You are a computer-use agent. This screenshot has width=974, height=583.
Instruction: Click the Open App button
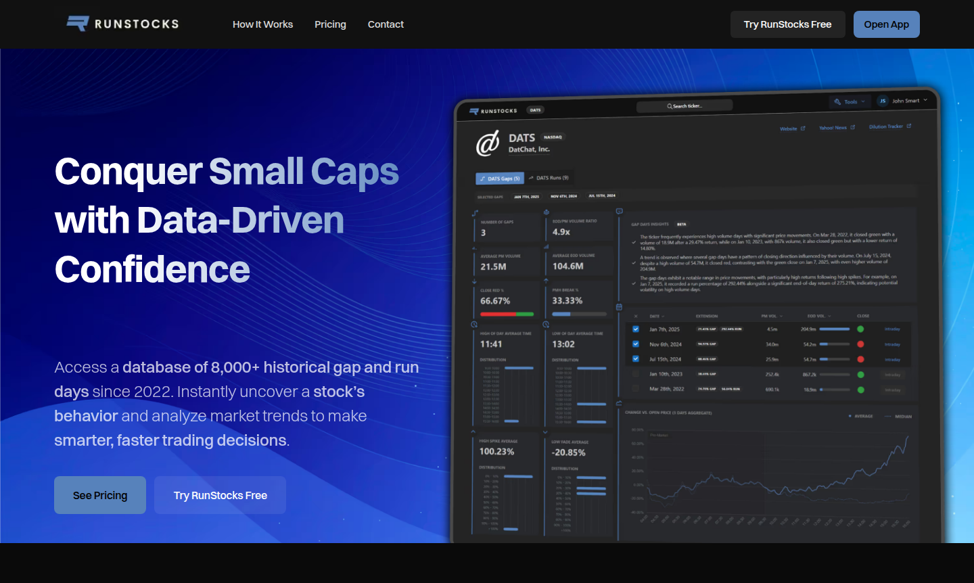click(x=886, y=24)
